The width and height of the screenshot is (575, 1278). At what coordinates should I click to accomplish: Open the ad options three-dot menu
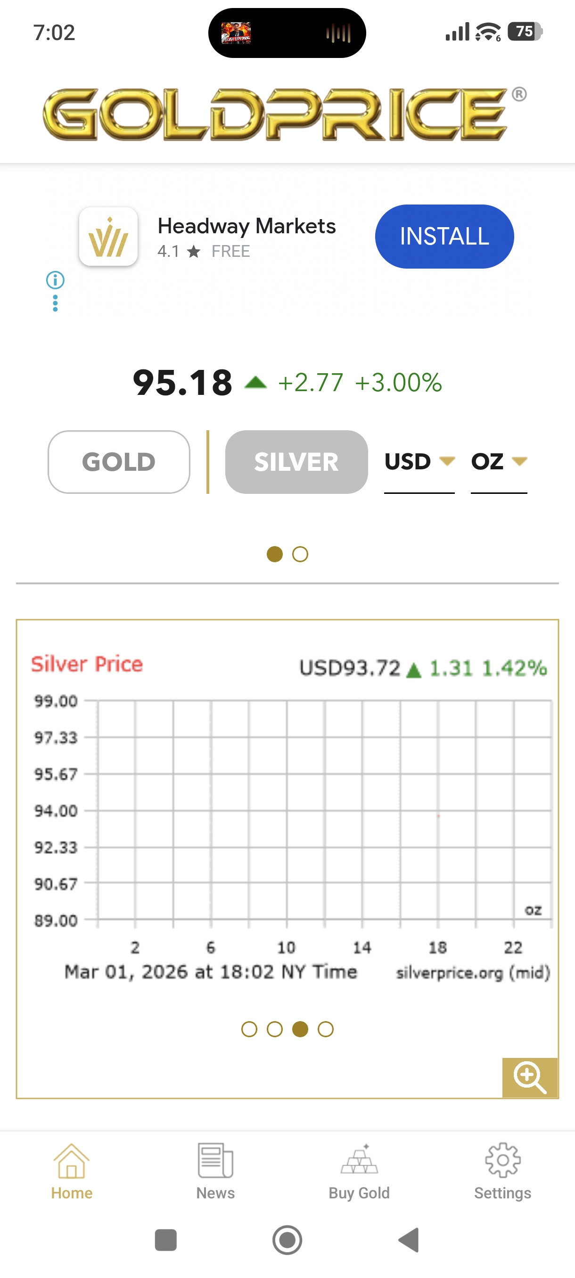click(55, 303)
